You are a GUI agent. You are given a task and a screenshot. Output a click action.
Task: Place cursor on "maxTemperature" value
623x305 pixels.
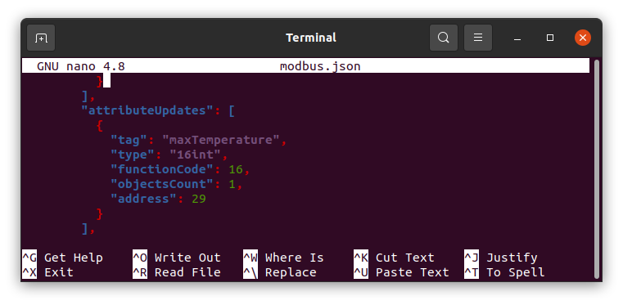pyautogui.click(x=221, y=140)
